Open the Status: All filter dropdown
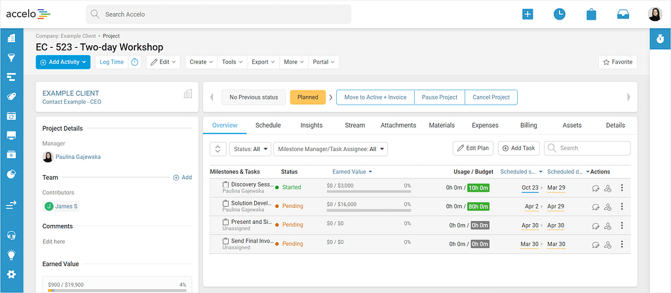Viewport: 671px width, 293px height. pos(250,149)
